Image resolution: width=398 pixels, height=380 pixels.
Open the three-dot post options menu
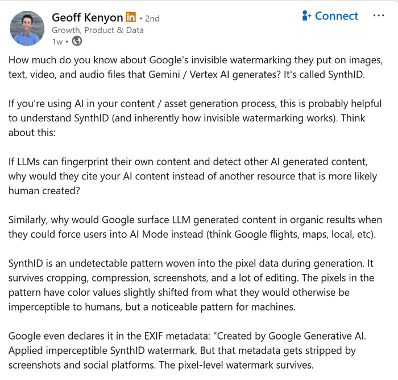379,15
